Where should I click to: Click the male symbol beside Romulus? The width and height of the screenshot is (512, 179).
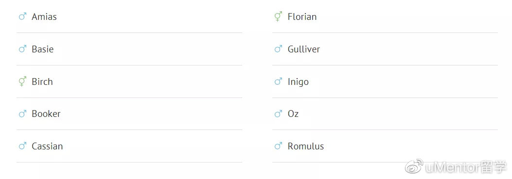pyautogui.click(x=278, y=146)
